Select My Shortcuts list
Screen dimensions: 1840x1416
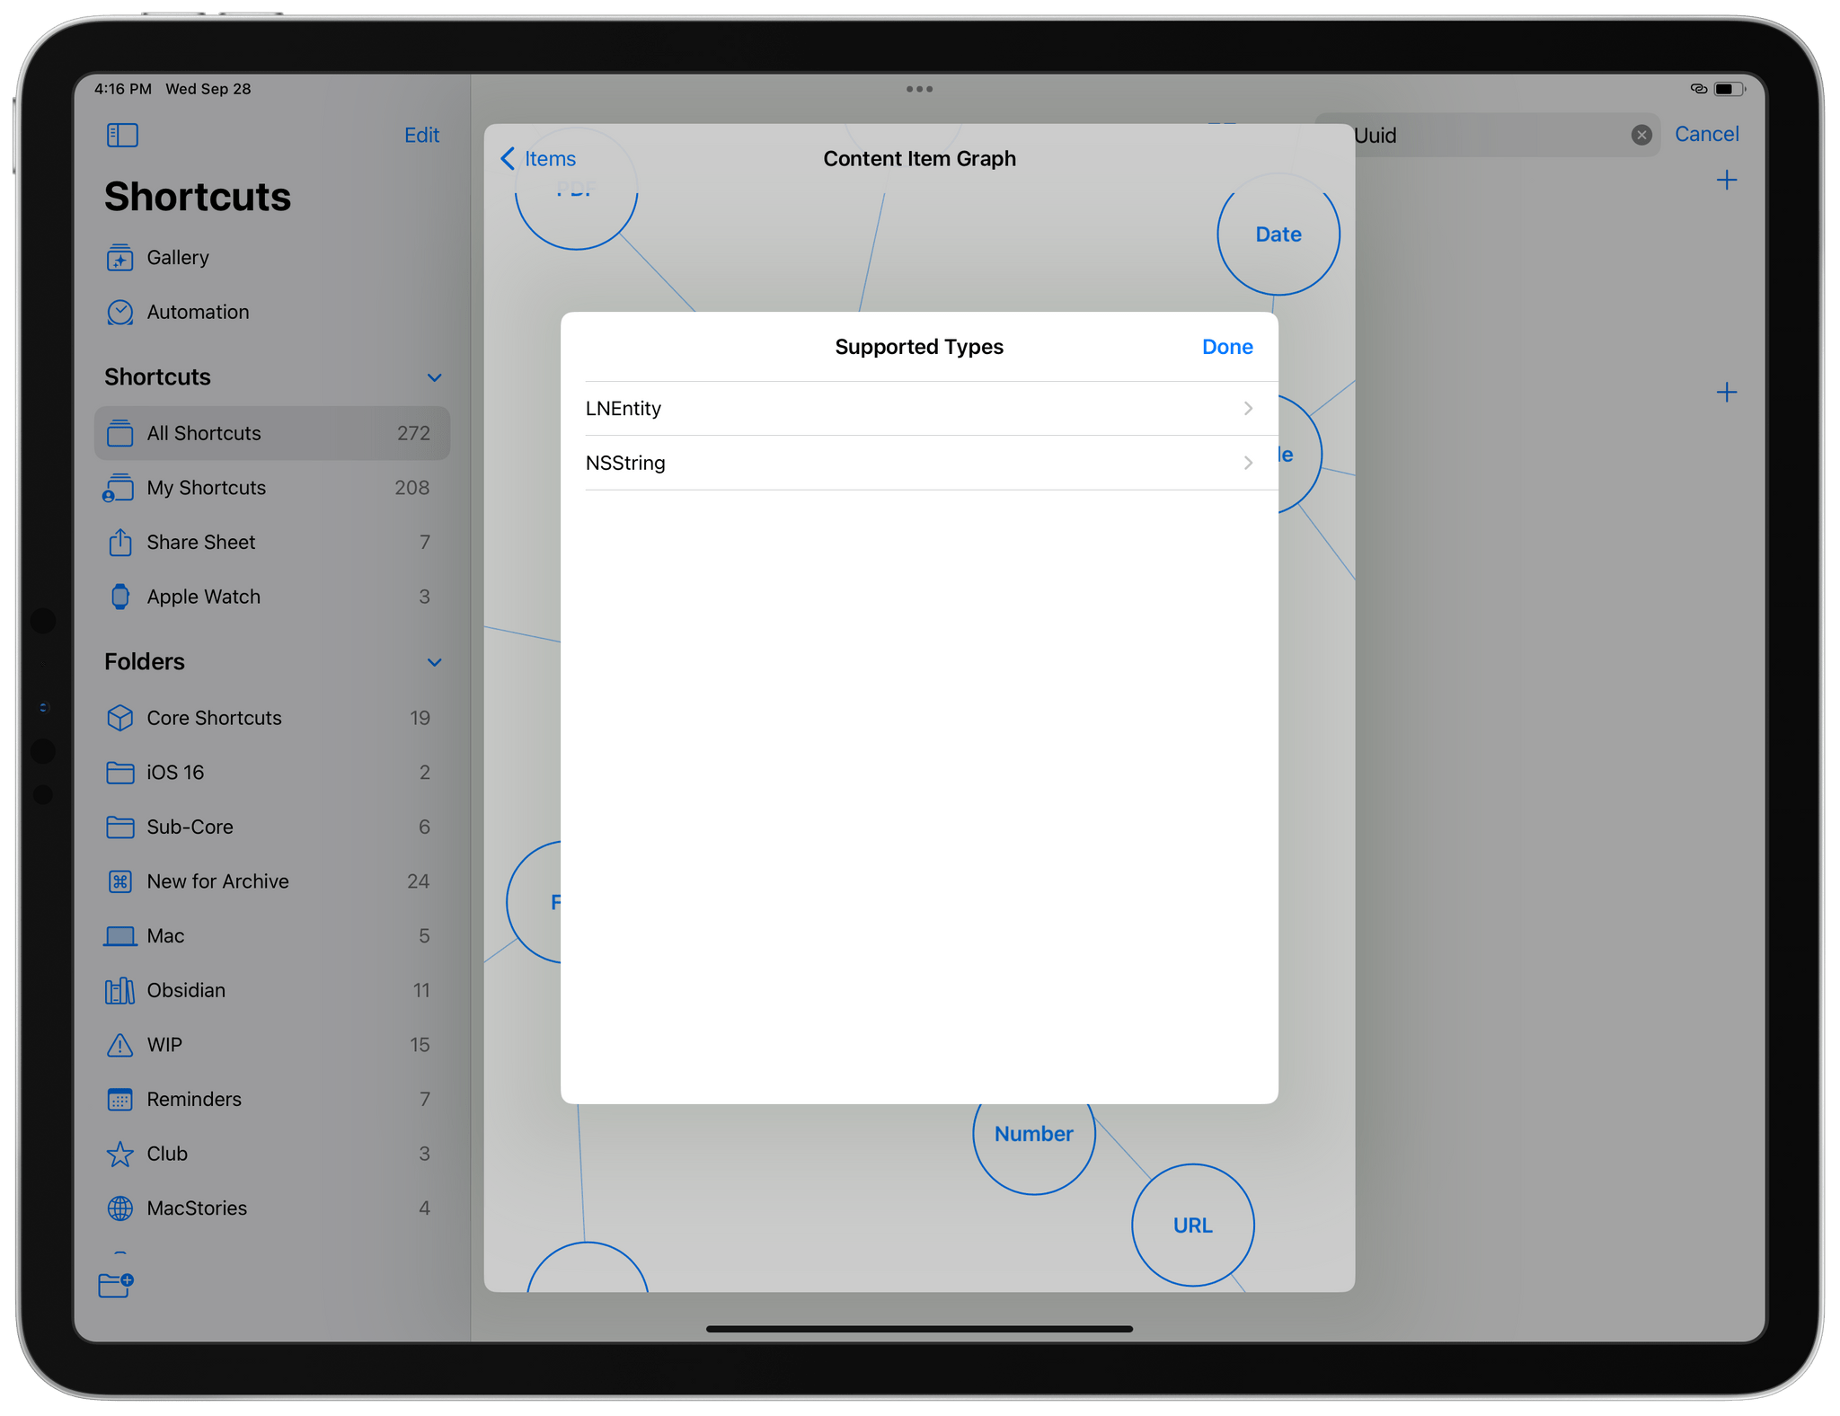click(271, 488)
